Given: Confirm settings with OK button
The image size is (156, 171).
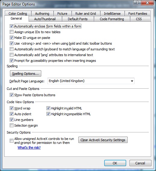Looking at the screenshot, I should [115, 163].
